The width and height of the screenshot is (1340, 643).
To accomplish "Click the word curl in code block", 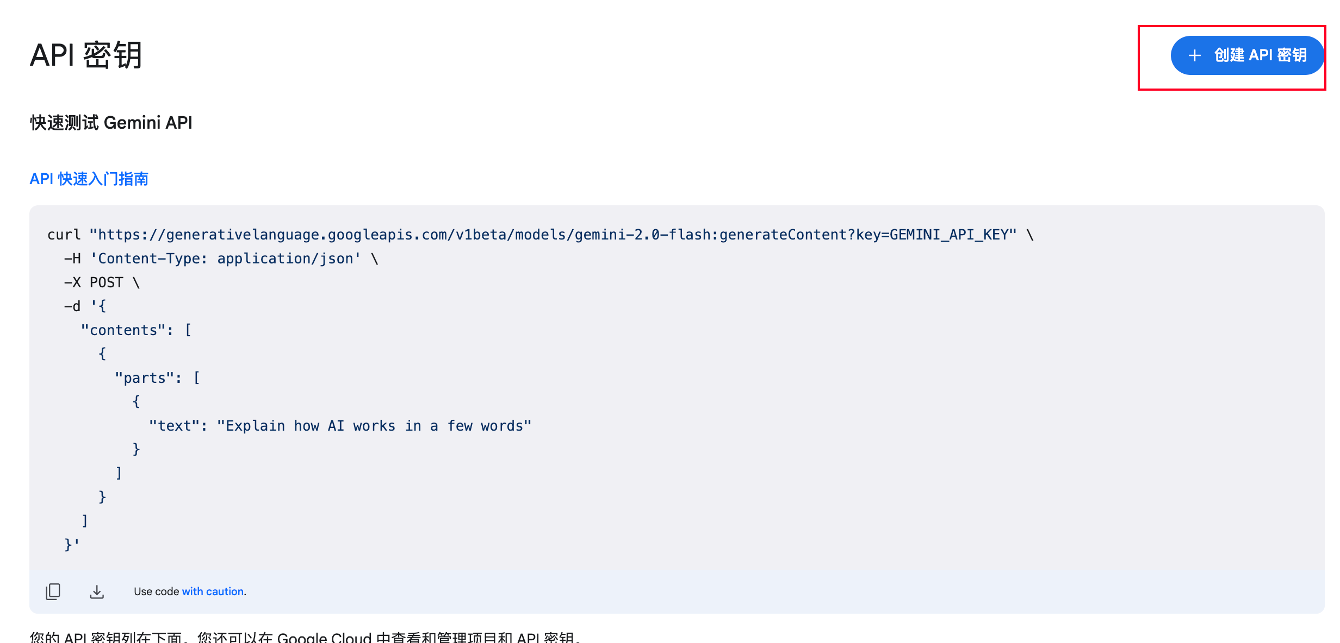I will [64, 235].
